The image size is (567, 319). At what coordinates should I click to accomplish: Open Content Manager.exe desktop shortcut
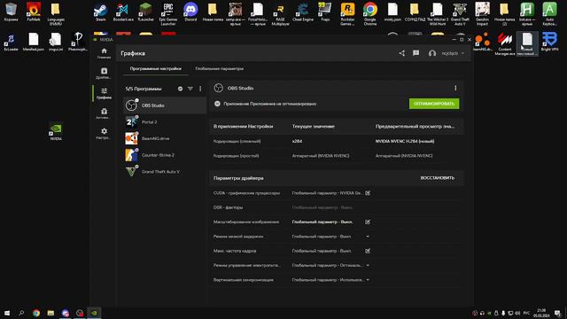(505, 43)
